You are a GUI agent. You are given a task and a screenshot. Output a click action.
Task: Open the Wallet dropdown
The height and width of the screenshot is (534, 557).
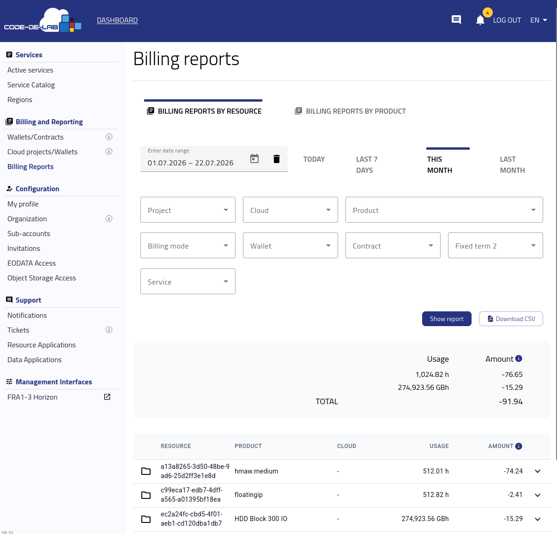click(x=291, y=245)
